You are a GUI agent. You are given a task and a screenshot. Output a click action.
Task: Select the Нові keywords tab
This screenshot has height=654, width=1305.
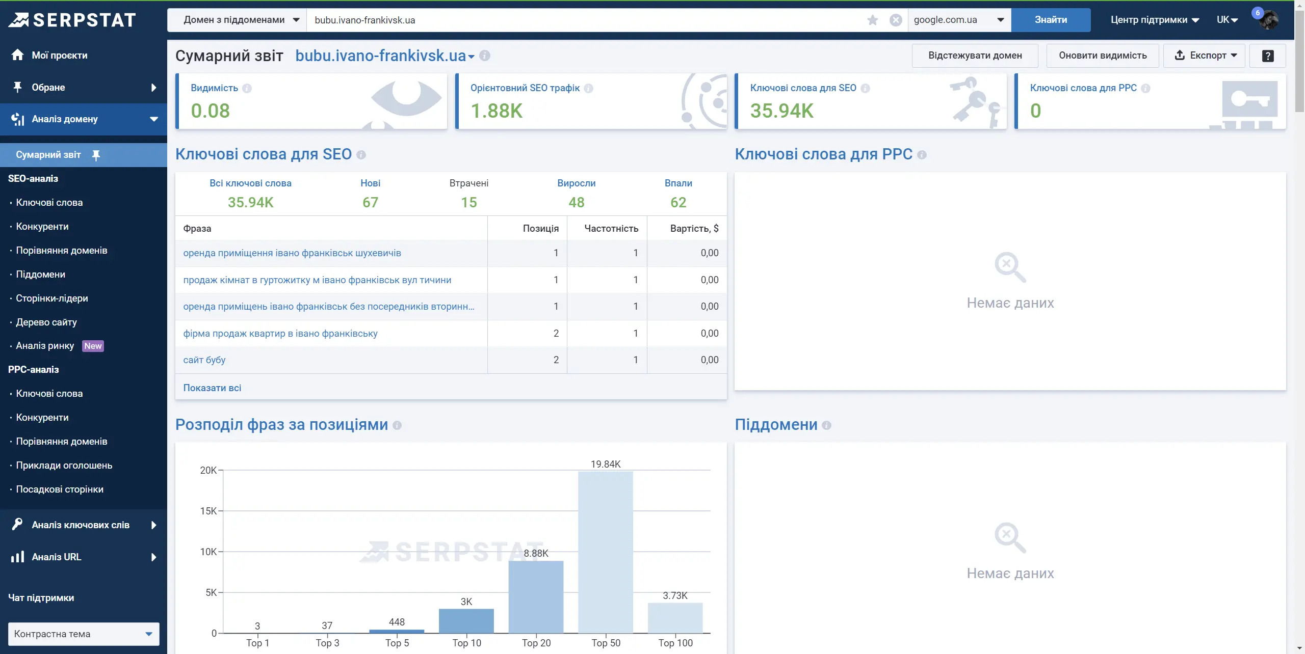tap(370, 194)
